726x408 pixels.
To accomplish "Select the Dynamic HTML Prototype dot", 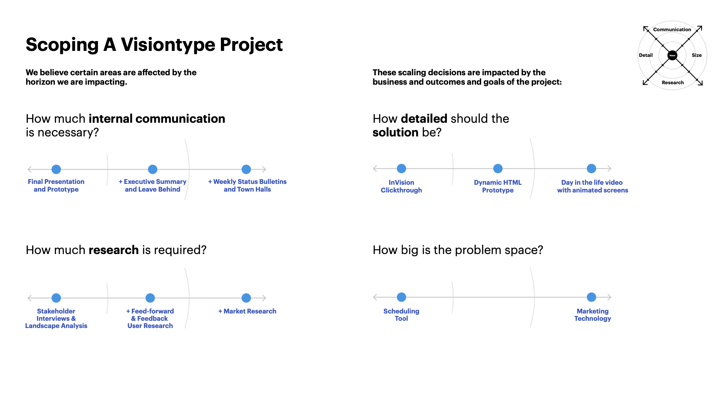I will (497, 169).
